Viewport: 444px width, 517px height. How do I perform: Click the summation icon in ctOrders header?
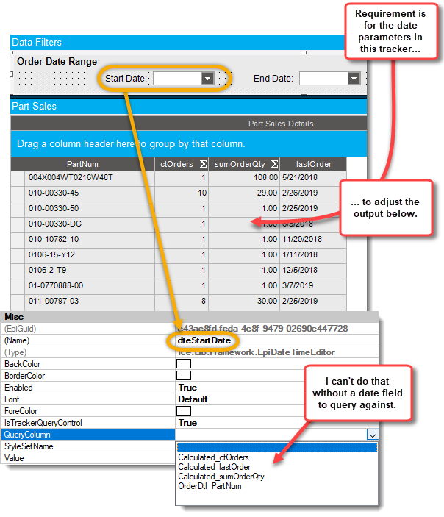203,164
